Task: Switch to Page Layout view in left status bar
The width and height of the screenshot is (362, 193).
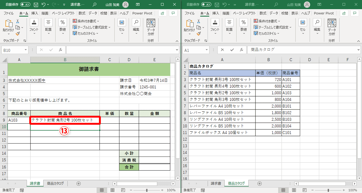Action: (113, 190)
